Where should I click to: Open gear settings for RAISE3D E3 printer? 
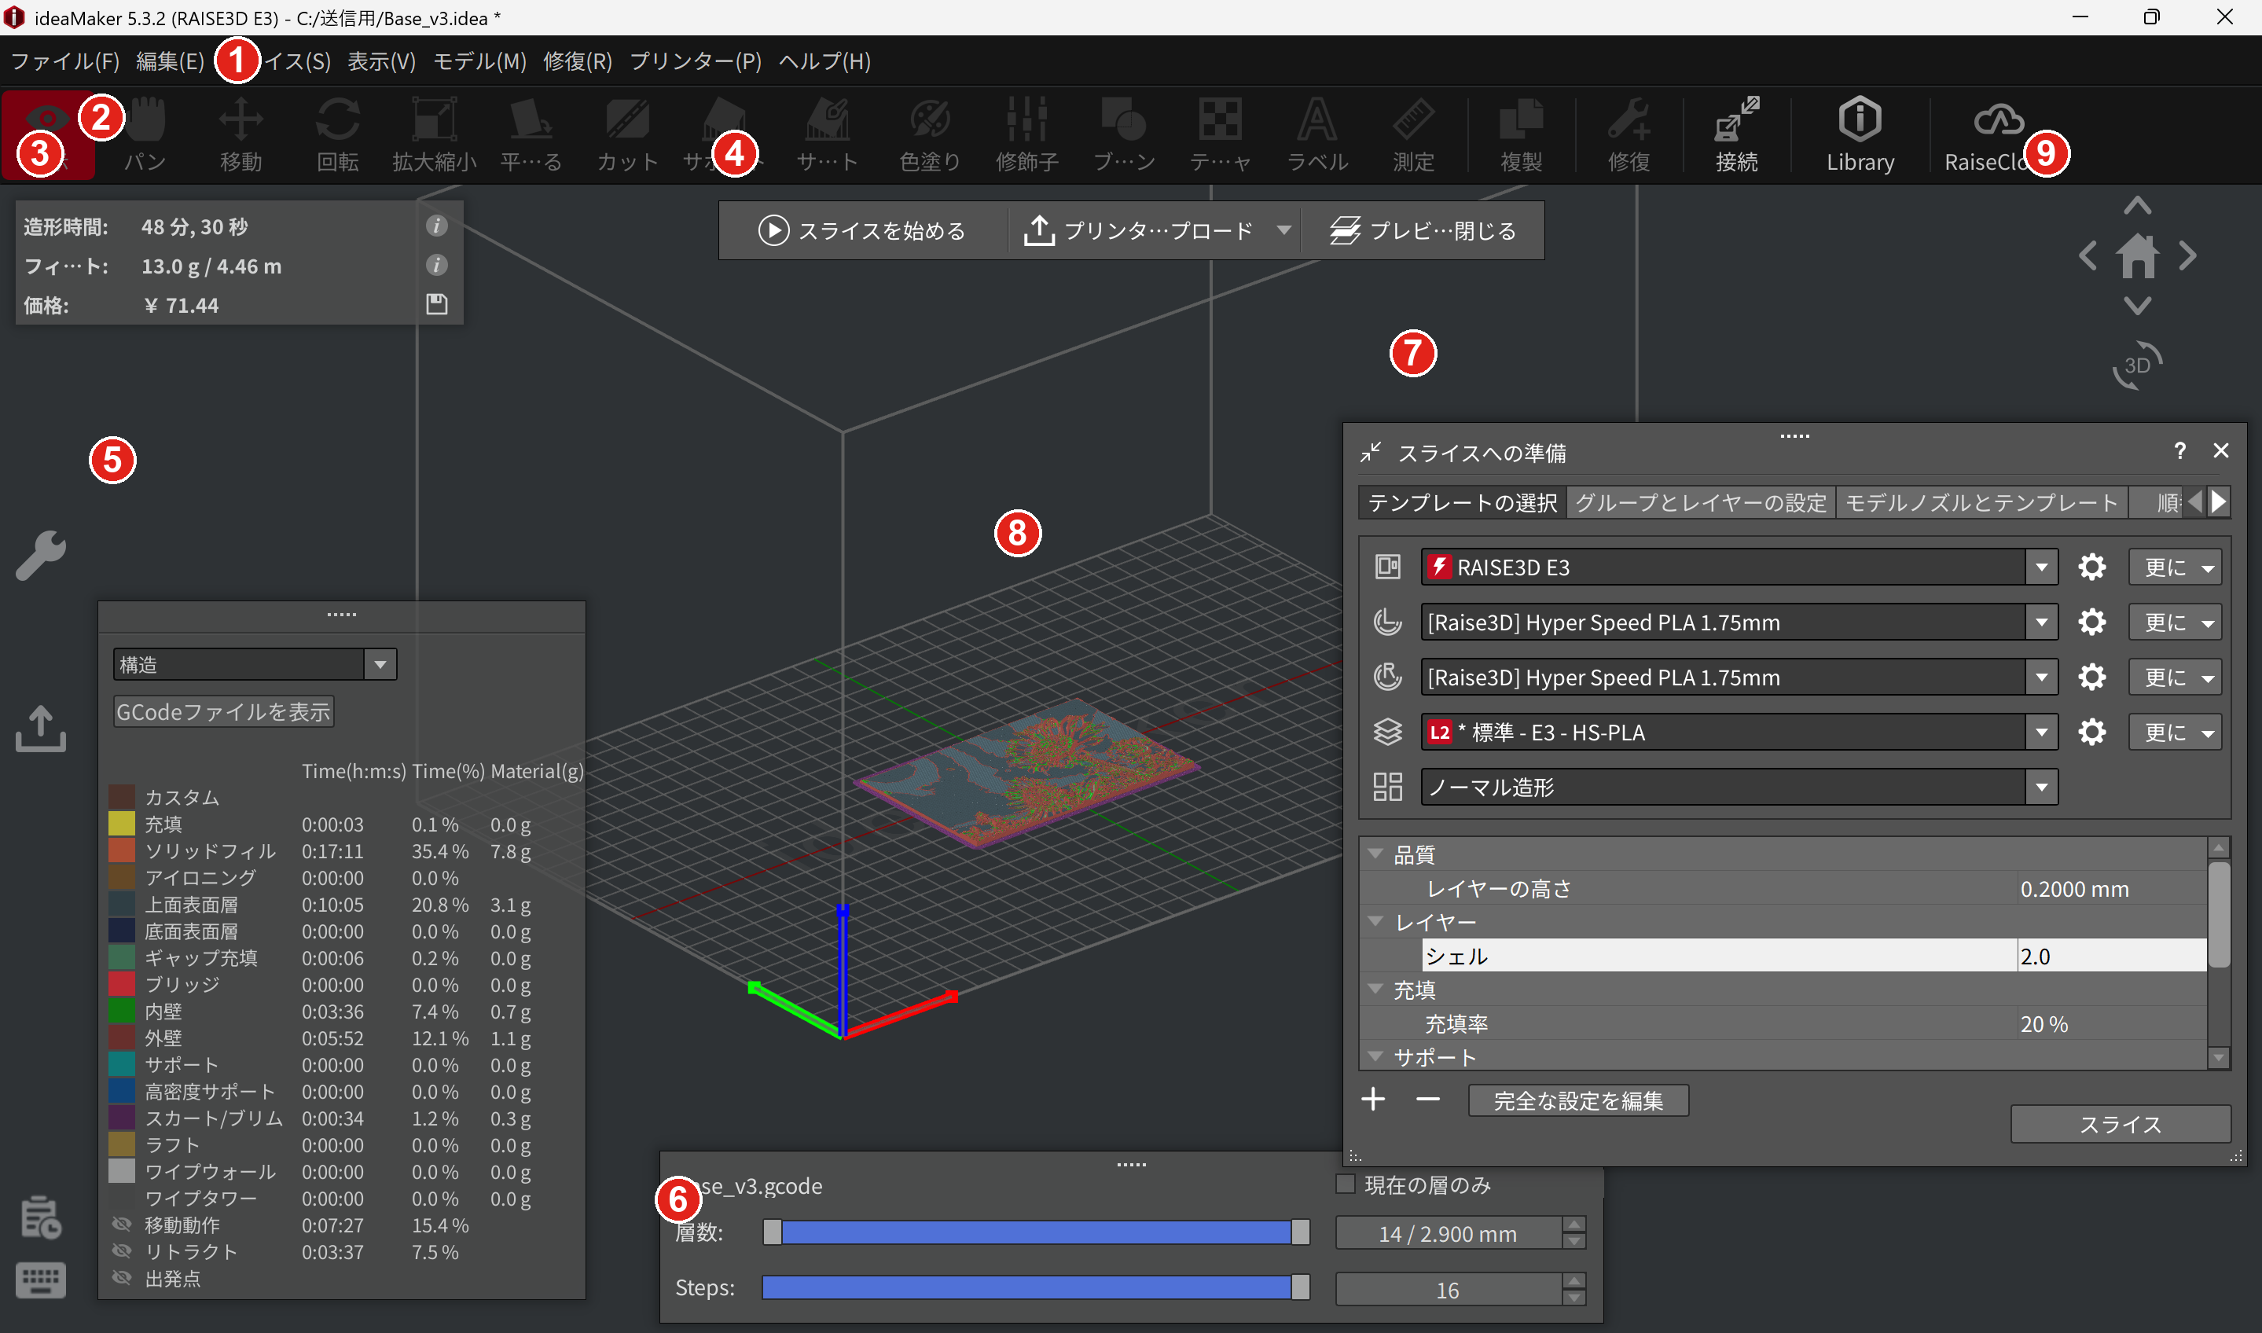(2091, 567)
